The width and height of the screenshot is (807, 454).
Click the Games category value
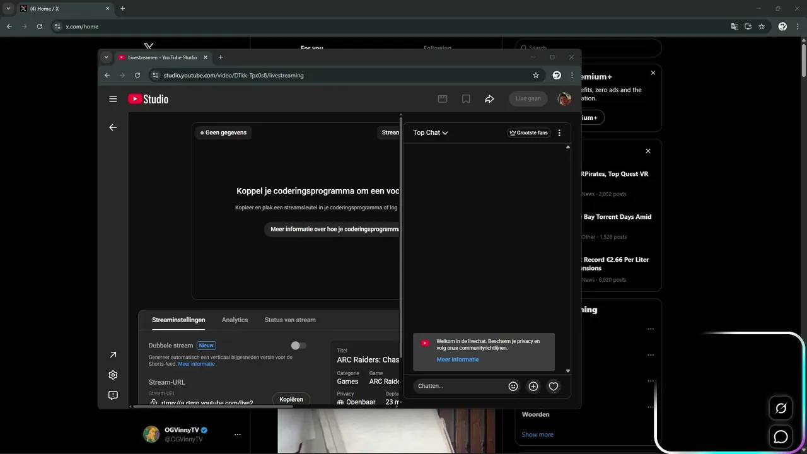point(347,381)
